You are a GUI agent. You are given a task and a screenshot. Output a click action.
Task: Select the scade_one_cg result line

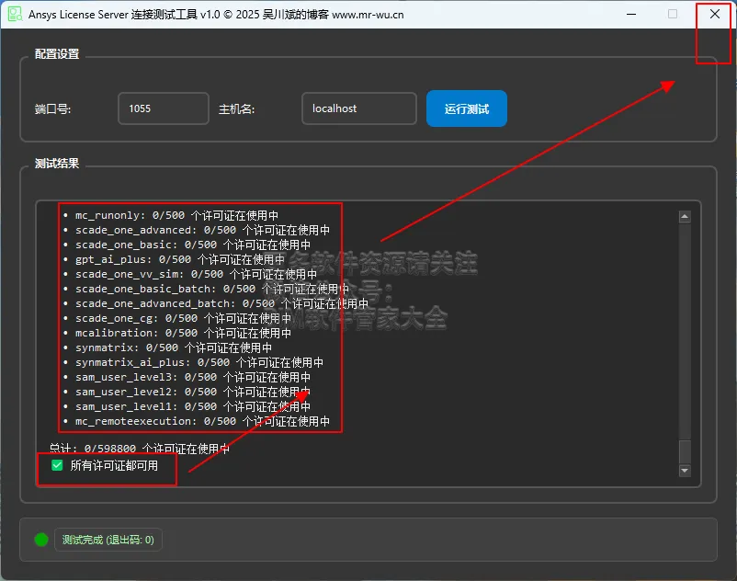177,318
